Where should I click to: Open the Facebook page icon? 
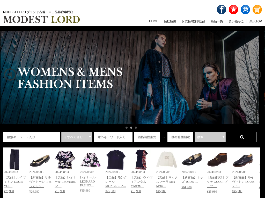tap(222, 10)
